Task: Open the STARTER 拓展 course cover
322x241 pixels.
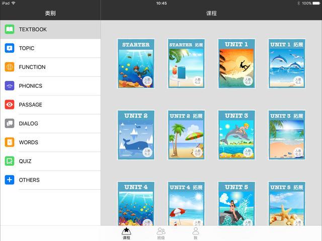Action: tap(186, 64)
